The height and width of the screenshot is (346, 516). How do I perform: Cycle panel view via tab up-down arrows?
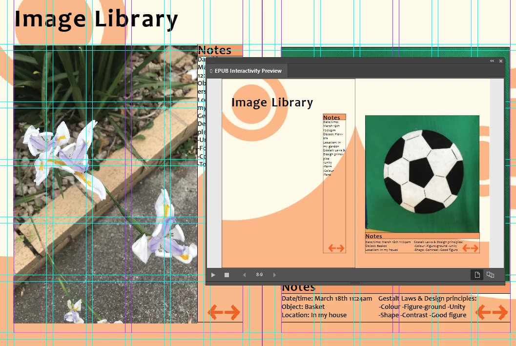pos(211,71)
